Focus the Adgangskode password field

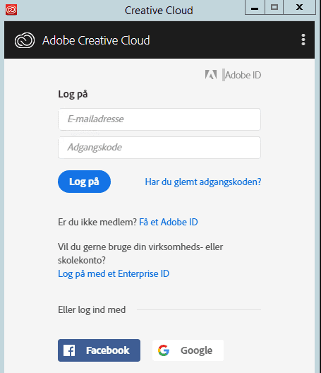point(159,148)
